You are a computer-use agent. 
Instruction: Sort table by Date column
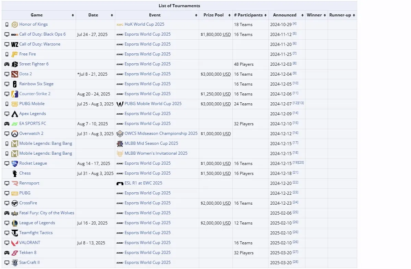click(x=112, y=15)
